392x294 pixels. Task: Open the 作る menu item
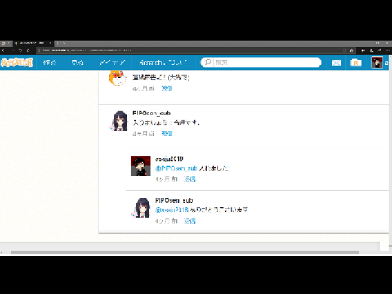coord(50,63)
